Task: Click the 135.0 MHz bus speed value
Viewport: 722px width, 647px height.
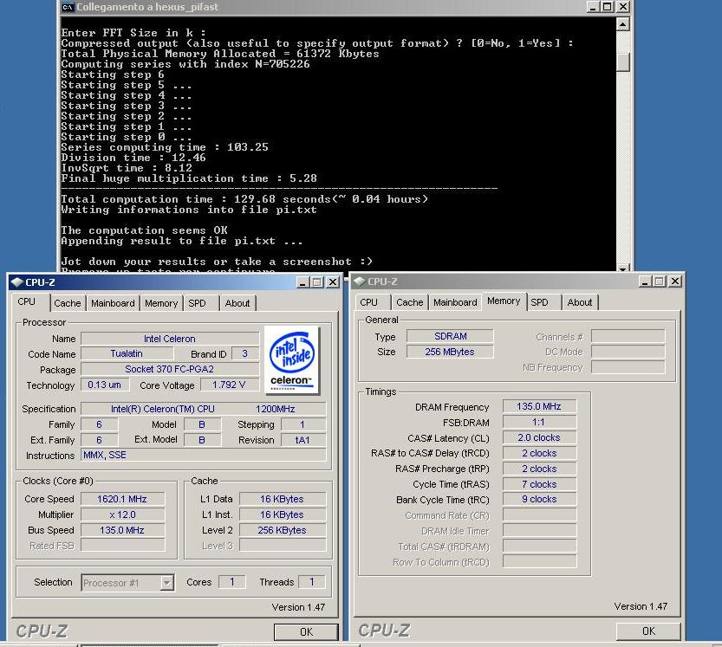Action: point(122,530)
